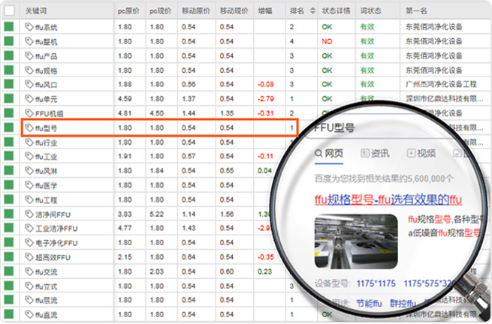
Task: Click the tag icon beside 超高效FFU
Action: tap(29, 257)
